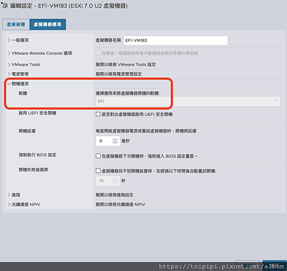This screenshot has height=271, width=287.
Task: Select the 虛擬機器選項 tab
Action: pos(47,24)
